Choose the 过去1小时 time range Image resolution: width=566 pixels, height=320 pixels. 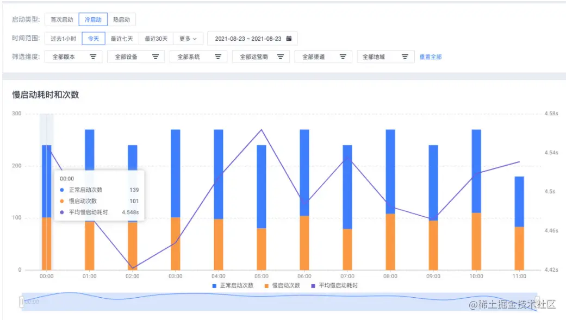click(x=63, y=39)
